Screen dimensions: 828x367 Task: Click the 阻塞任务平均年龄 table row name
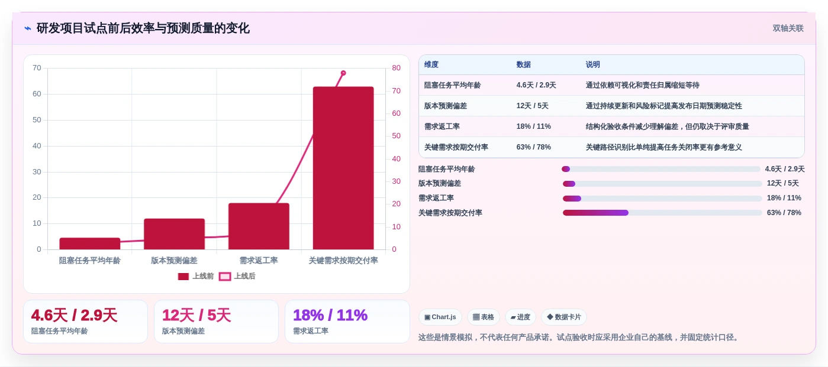[x=453, y=85]
